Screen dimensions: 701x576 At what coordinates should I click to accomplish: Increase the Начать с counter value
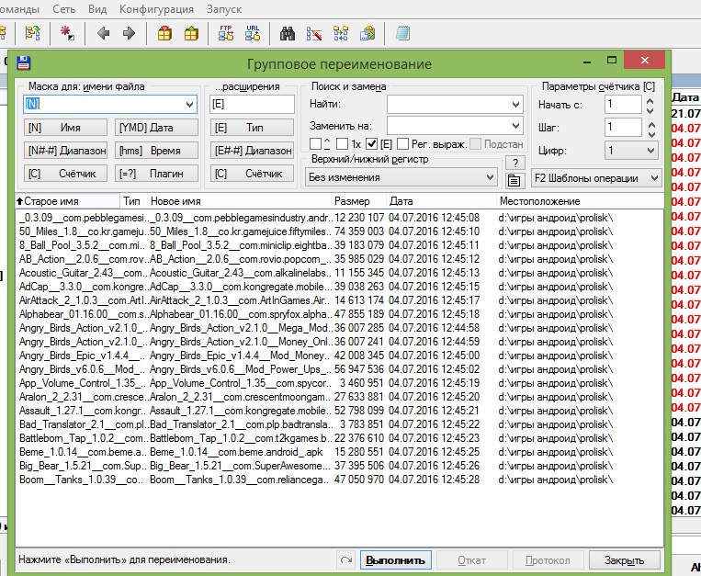coord(650,100)
